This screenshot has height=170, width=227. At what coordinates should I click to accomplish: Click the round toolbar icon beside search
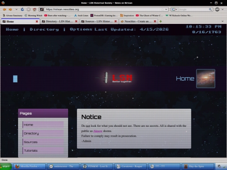click(x=217, y=9)
